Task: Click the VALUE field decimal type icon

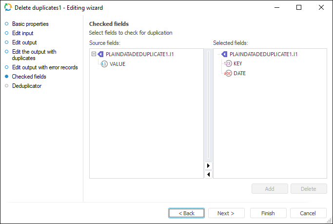Action: tap(104, 64)
